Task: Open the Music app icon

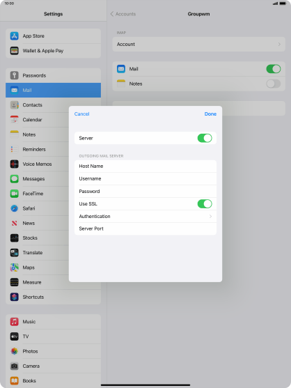Action: click(x=15, y=321)
